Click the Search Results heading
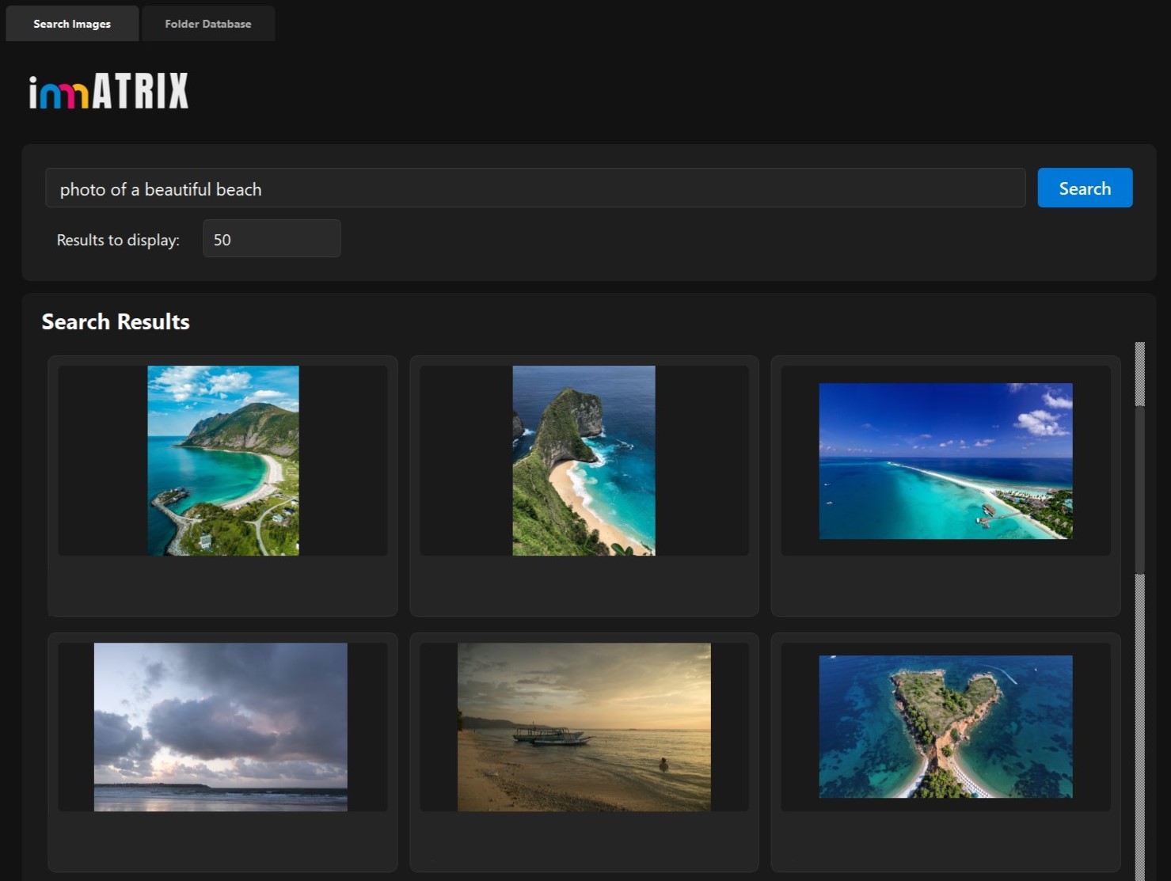This screenshot has height=881, width=1171. coord(116,321)
